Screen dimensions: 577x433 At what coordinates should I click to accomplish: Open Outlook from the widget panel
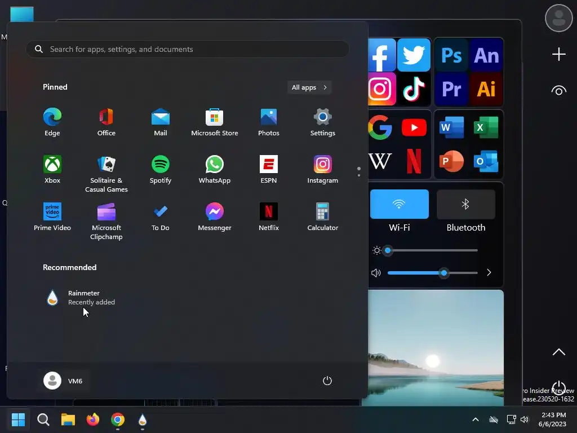click(486, 161)
